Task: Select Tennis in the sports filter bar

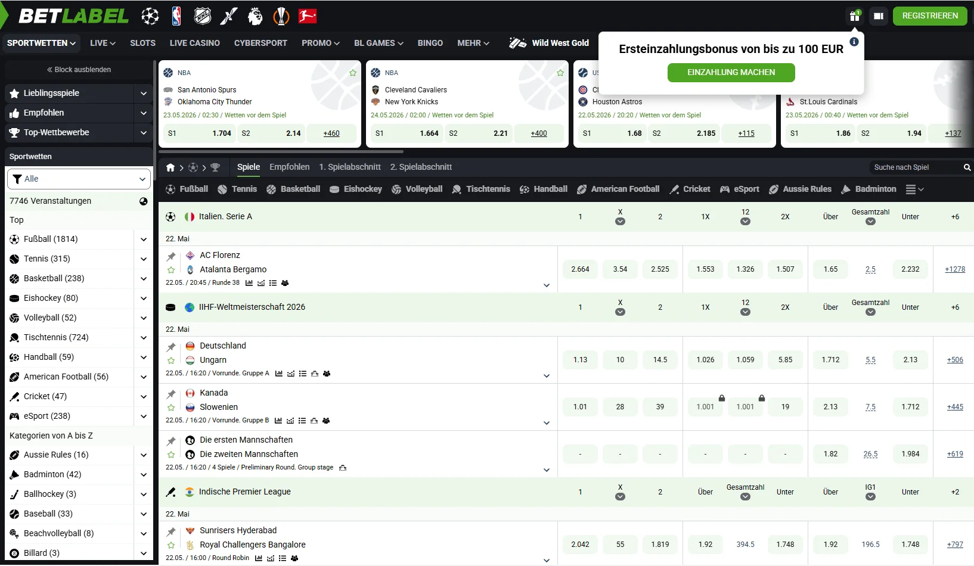Action: (237, 189)
